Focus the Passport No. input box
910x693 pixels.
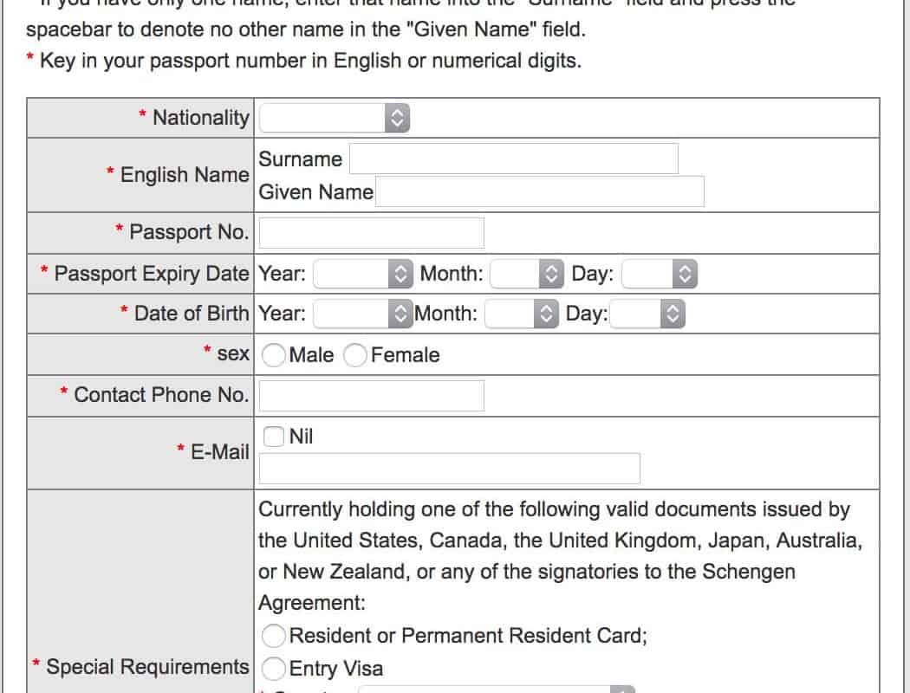pos(372,232)
